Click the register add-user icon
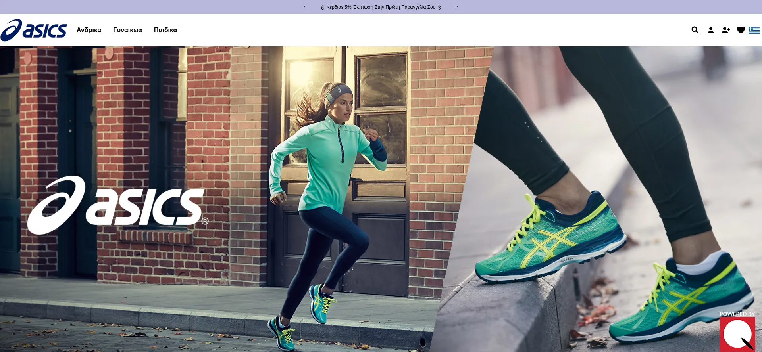 [x=725, y=30]
